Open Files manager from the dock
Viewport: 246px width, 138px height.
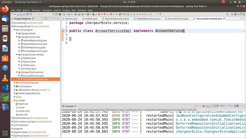pyautogui.click(x=5, y=29)
